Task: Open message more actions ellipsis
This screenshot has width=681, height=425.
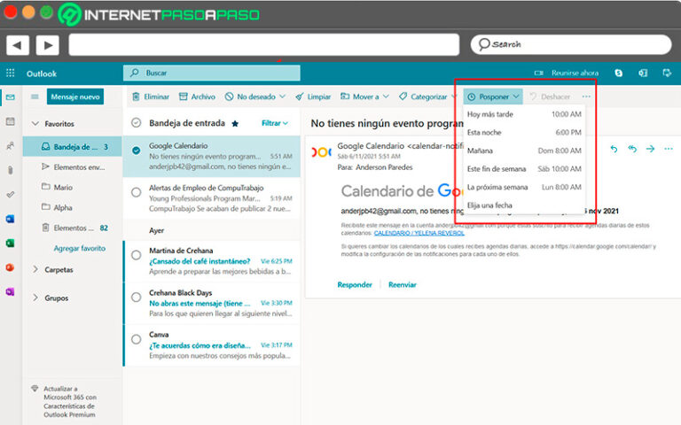Action: (669, 149)
